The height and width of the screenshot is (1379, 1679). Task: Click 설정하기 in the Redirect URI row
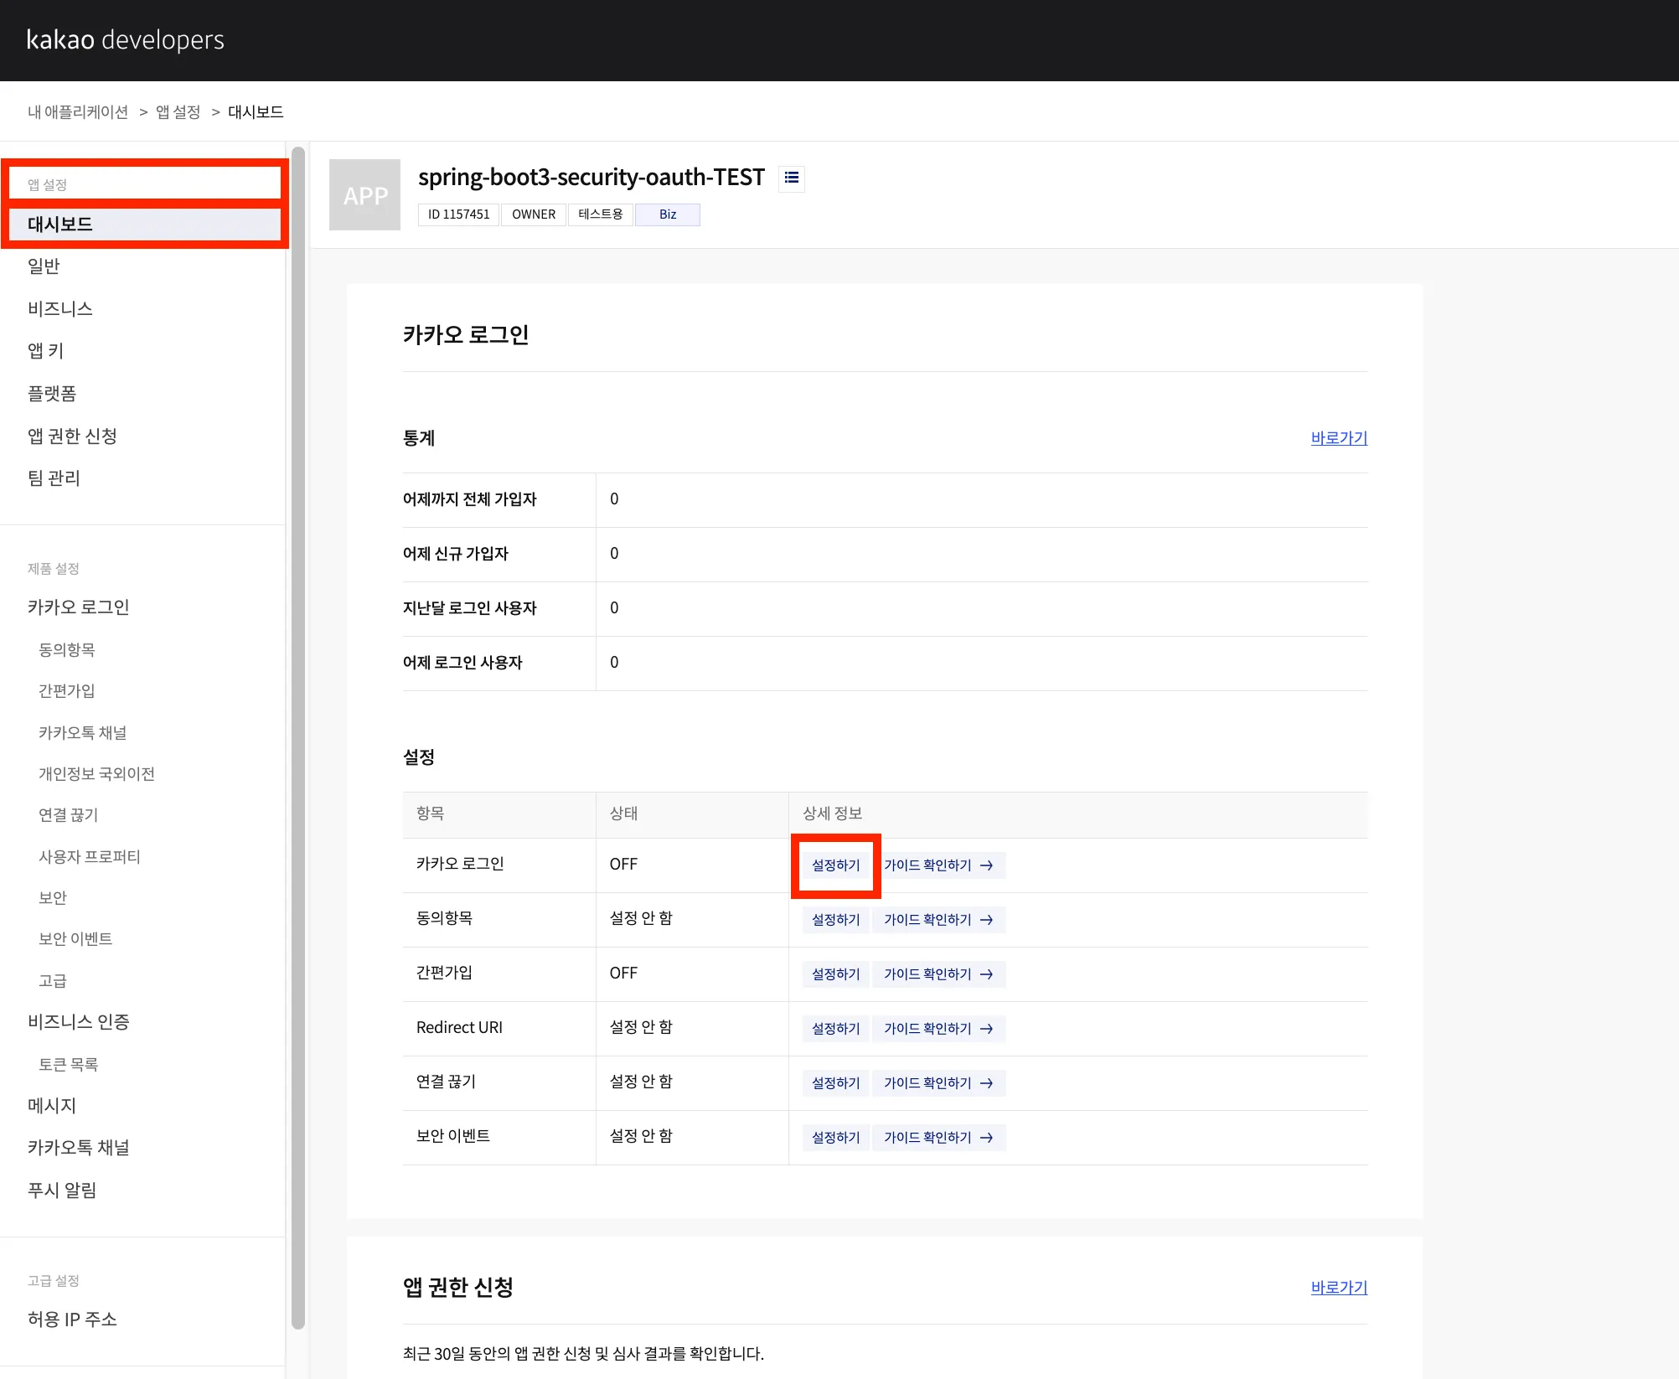coord(835,1029)
